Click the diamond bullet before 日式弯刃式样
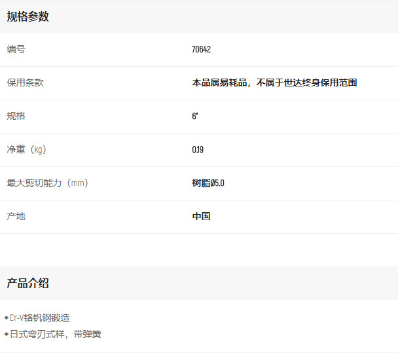 [6, 334]
